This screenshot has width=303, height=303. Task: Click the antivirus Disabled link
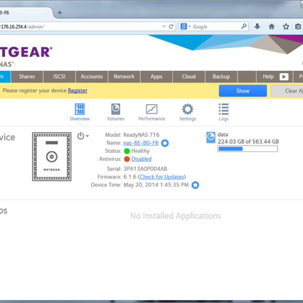click(141, 159)
